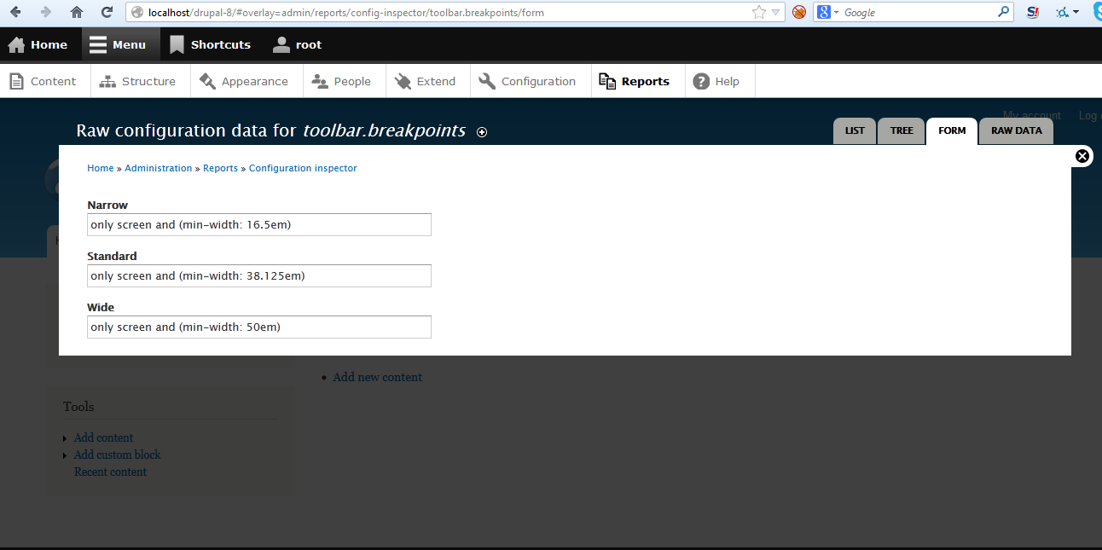Viewport: 1102px width, 550px height.
Task: Click the Tools block heading
Action: coord(78,407)
